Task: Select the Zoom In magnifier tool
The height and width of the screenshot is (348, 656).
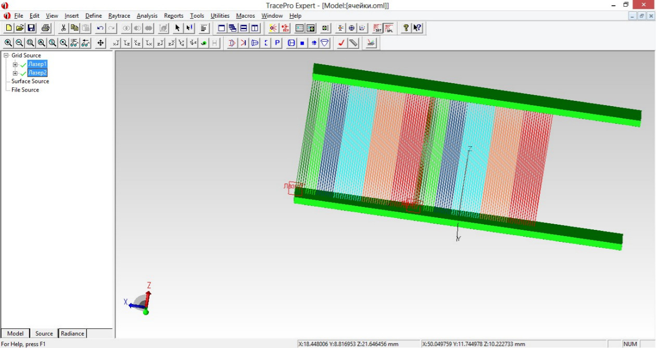Action: click(8, 43)
